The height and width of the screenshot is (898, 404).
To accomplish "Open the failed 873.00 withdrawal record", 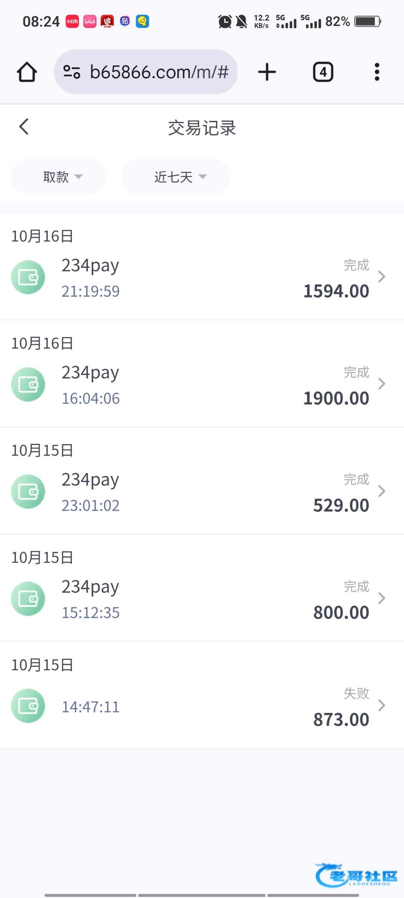I will [x=202, y=706].
